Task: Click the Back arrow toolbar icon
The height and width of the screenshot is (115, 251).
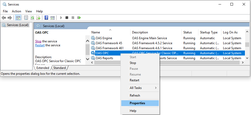Action: [x=4, y=18]
